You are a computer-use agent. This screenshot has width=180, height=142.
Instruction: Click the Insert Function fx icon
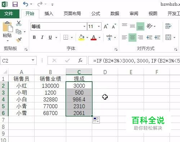pos(80,60)
